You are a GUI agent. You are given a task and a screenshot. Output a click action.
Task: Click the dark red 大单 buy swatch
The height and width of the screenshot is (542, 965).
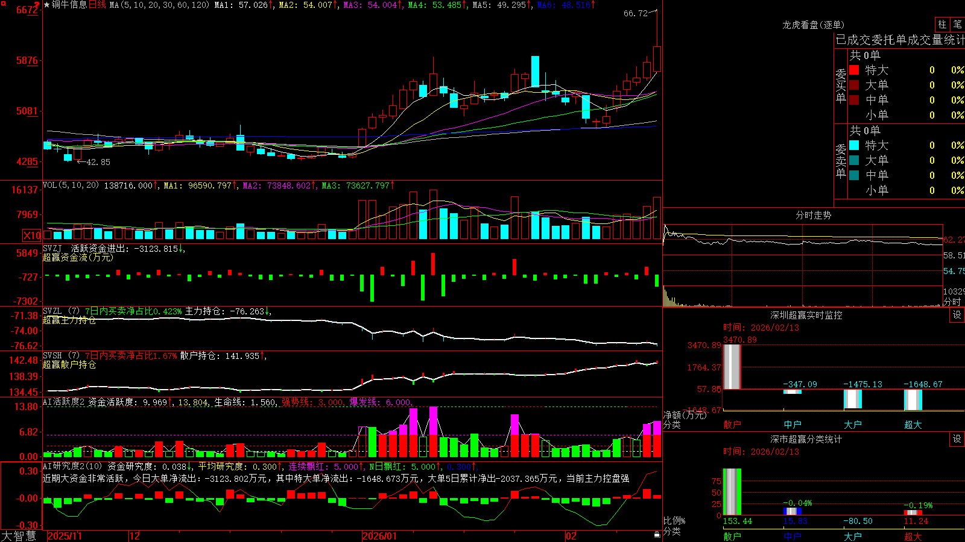point(854,85)
